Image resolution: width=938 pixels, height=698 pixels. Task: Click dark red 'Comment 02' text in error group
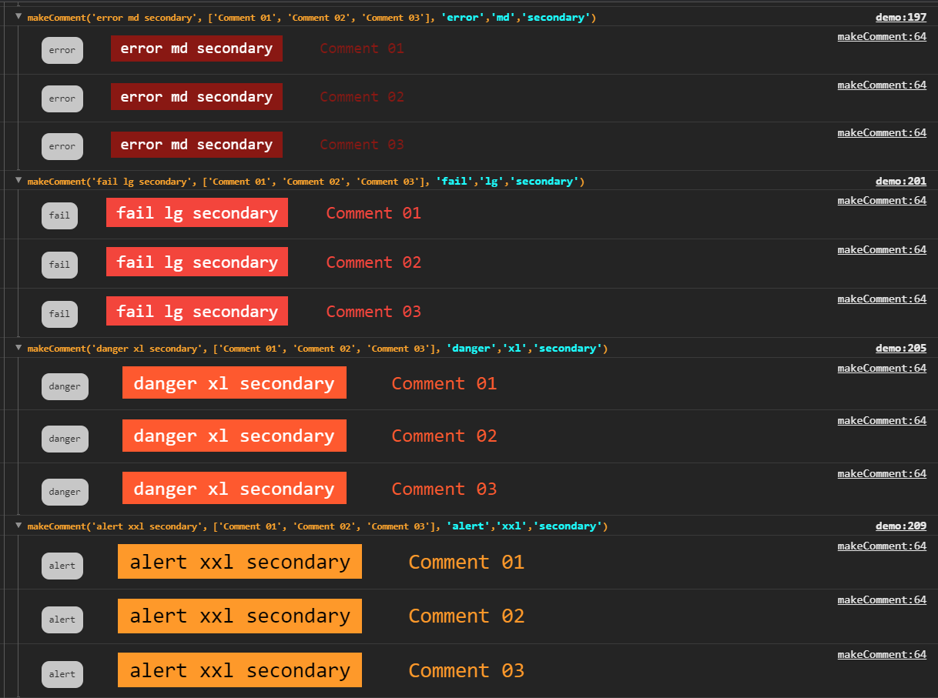362,97
